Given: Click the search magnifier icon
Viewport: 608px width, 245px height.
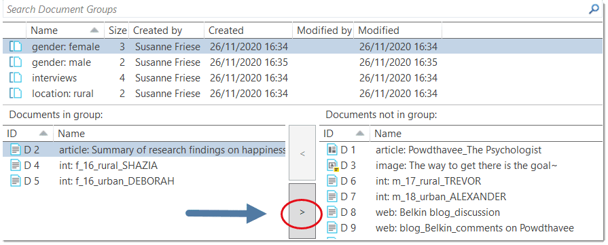Looking at the screenshot, I should (593, 10).
